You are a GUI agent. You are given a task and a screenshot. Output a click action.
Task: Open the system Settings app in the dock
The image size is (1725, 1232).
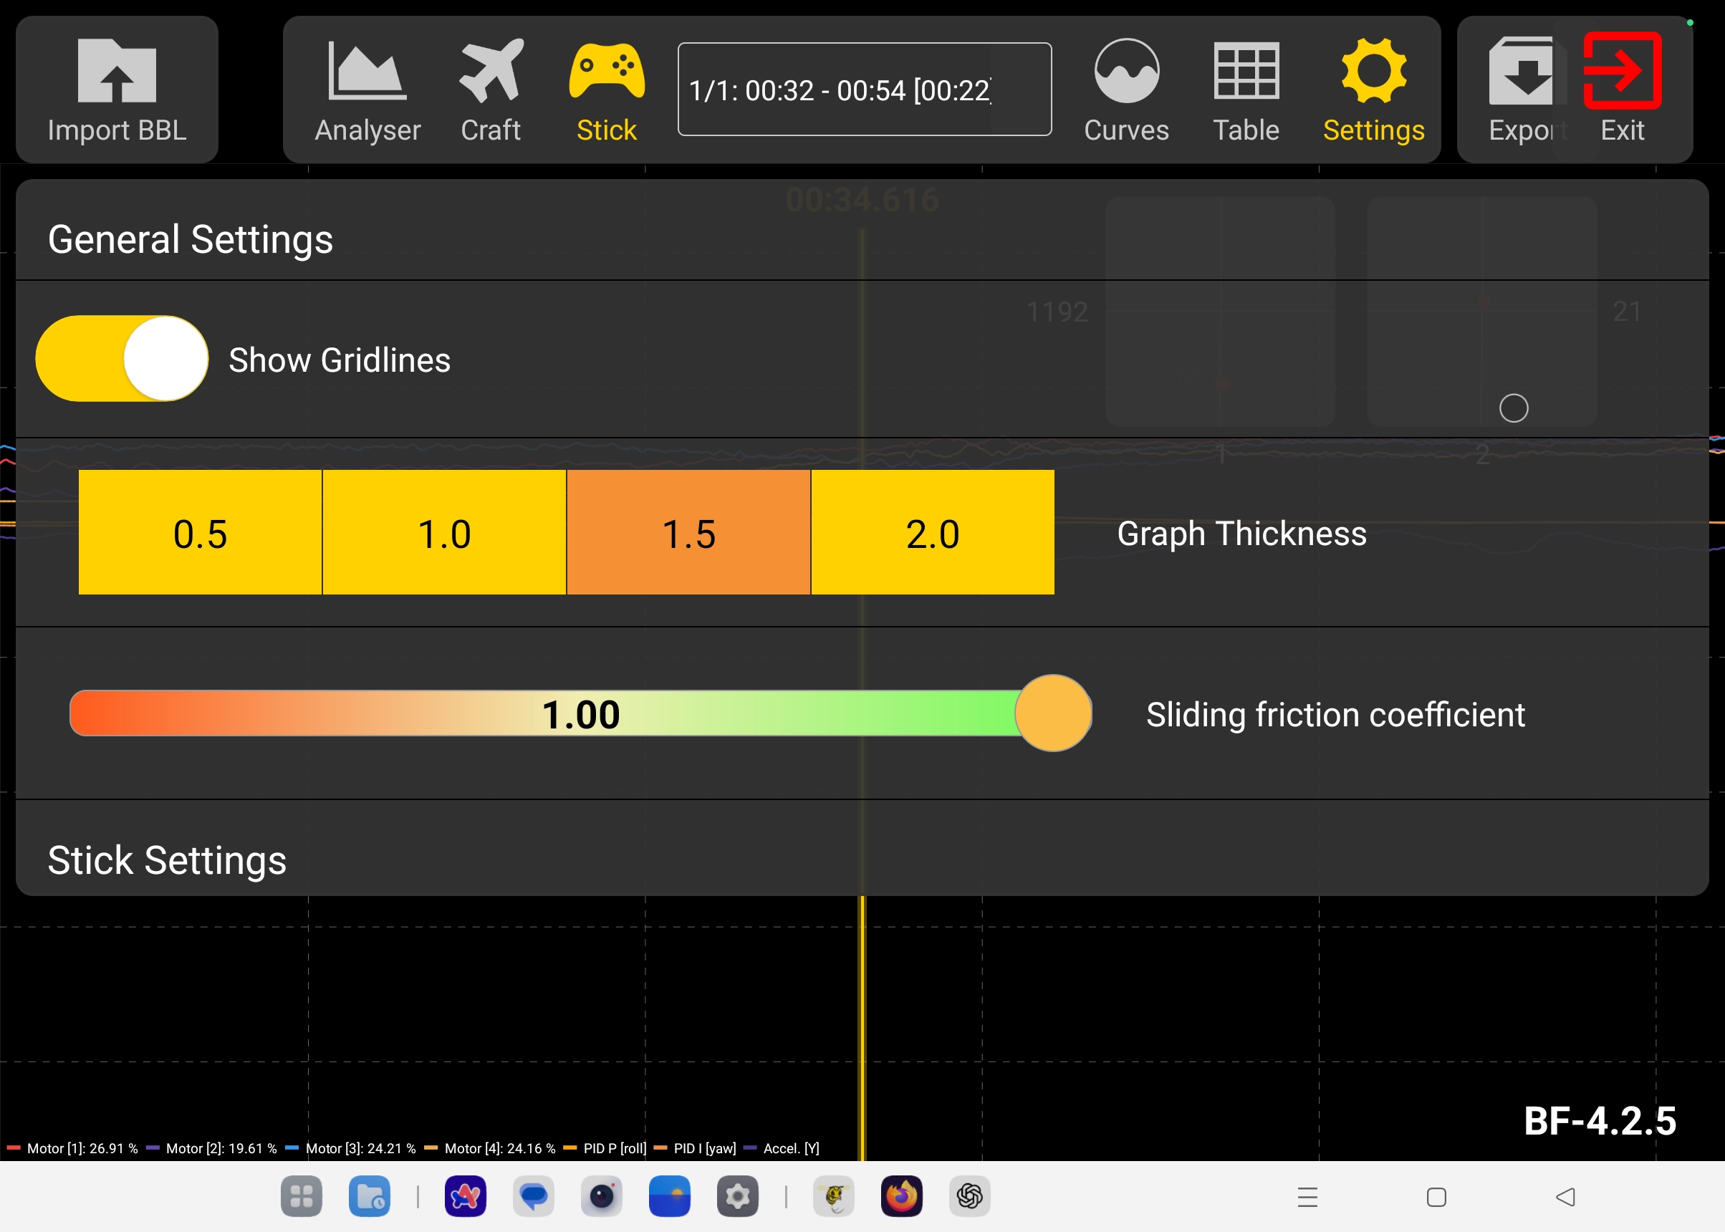click(x=737, y=1196)
